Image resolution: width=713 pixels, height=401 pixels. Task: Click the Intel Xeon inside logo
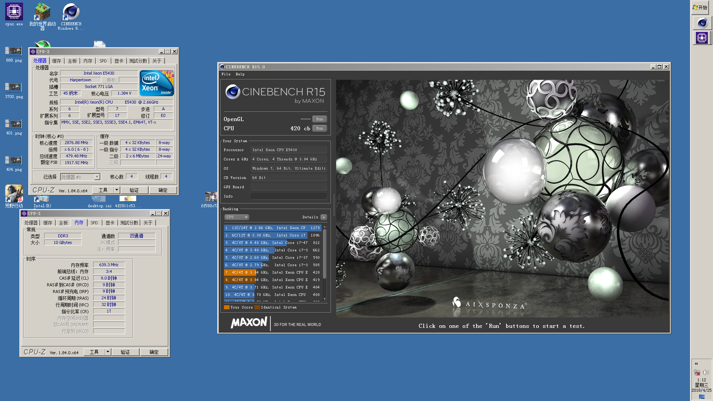(157, 83)
